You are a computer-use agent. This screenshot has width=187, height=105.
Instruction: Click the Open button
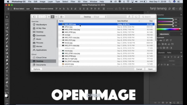150,69
